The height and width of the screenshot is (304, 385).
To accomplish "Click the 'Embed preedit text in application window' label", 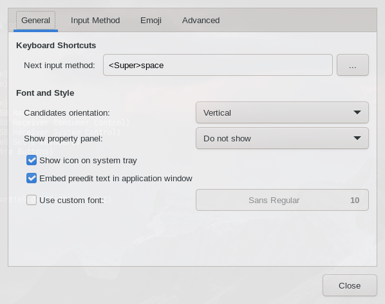I will click(x=116, y=179).
